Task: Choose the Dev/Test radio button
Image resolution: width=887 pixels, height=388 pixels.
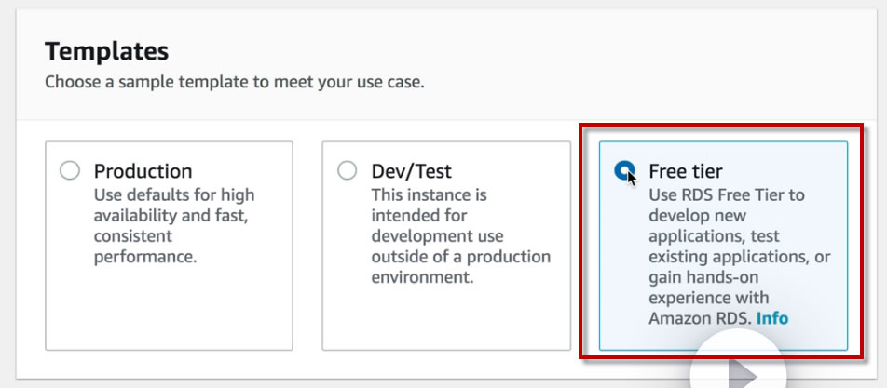Action: [x=347, y=171]
